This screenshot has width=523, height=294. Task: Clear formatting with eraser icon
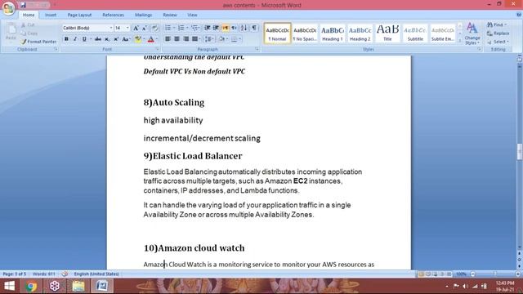154,28
